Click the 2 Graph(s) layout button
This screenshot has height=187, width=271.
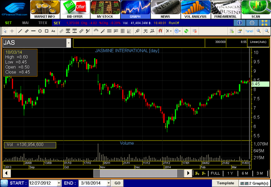click(254, 183)
